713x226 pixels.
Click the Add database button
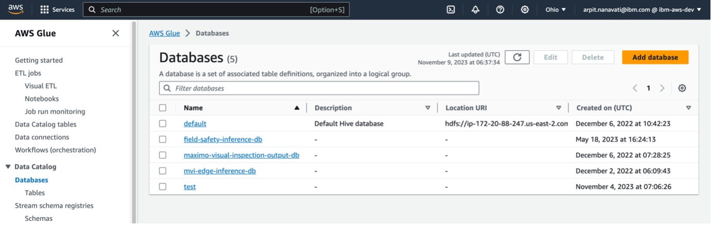pyautogui.click(x=655, y=58)
